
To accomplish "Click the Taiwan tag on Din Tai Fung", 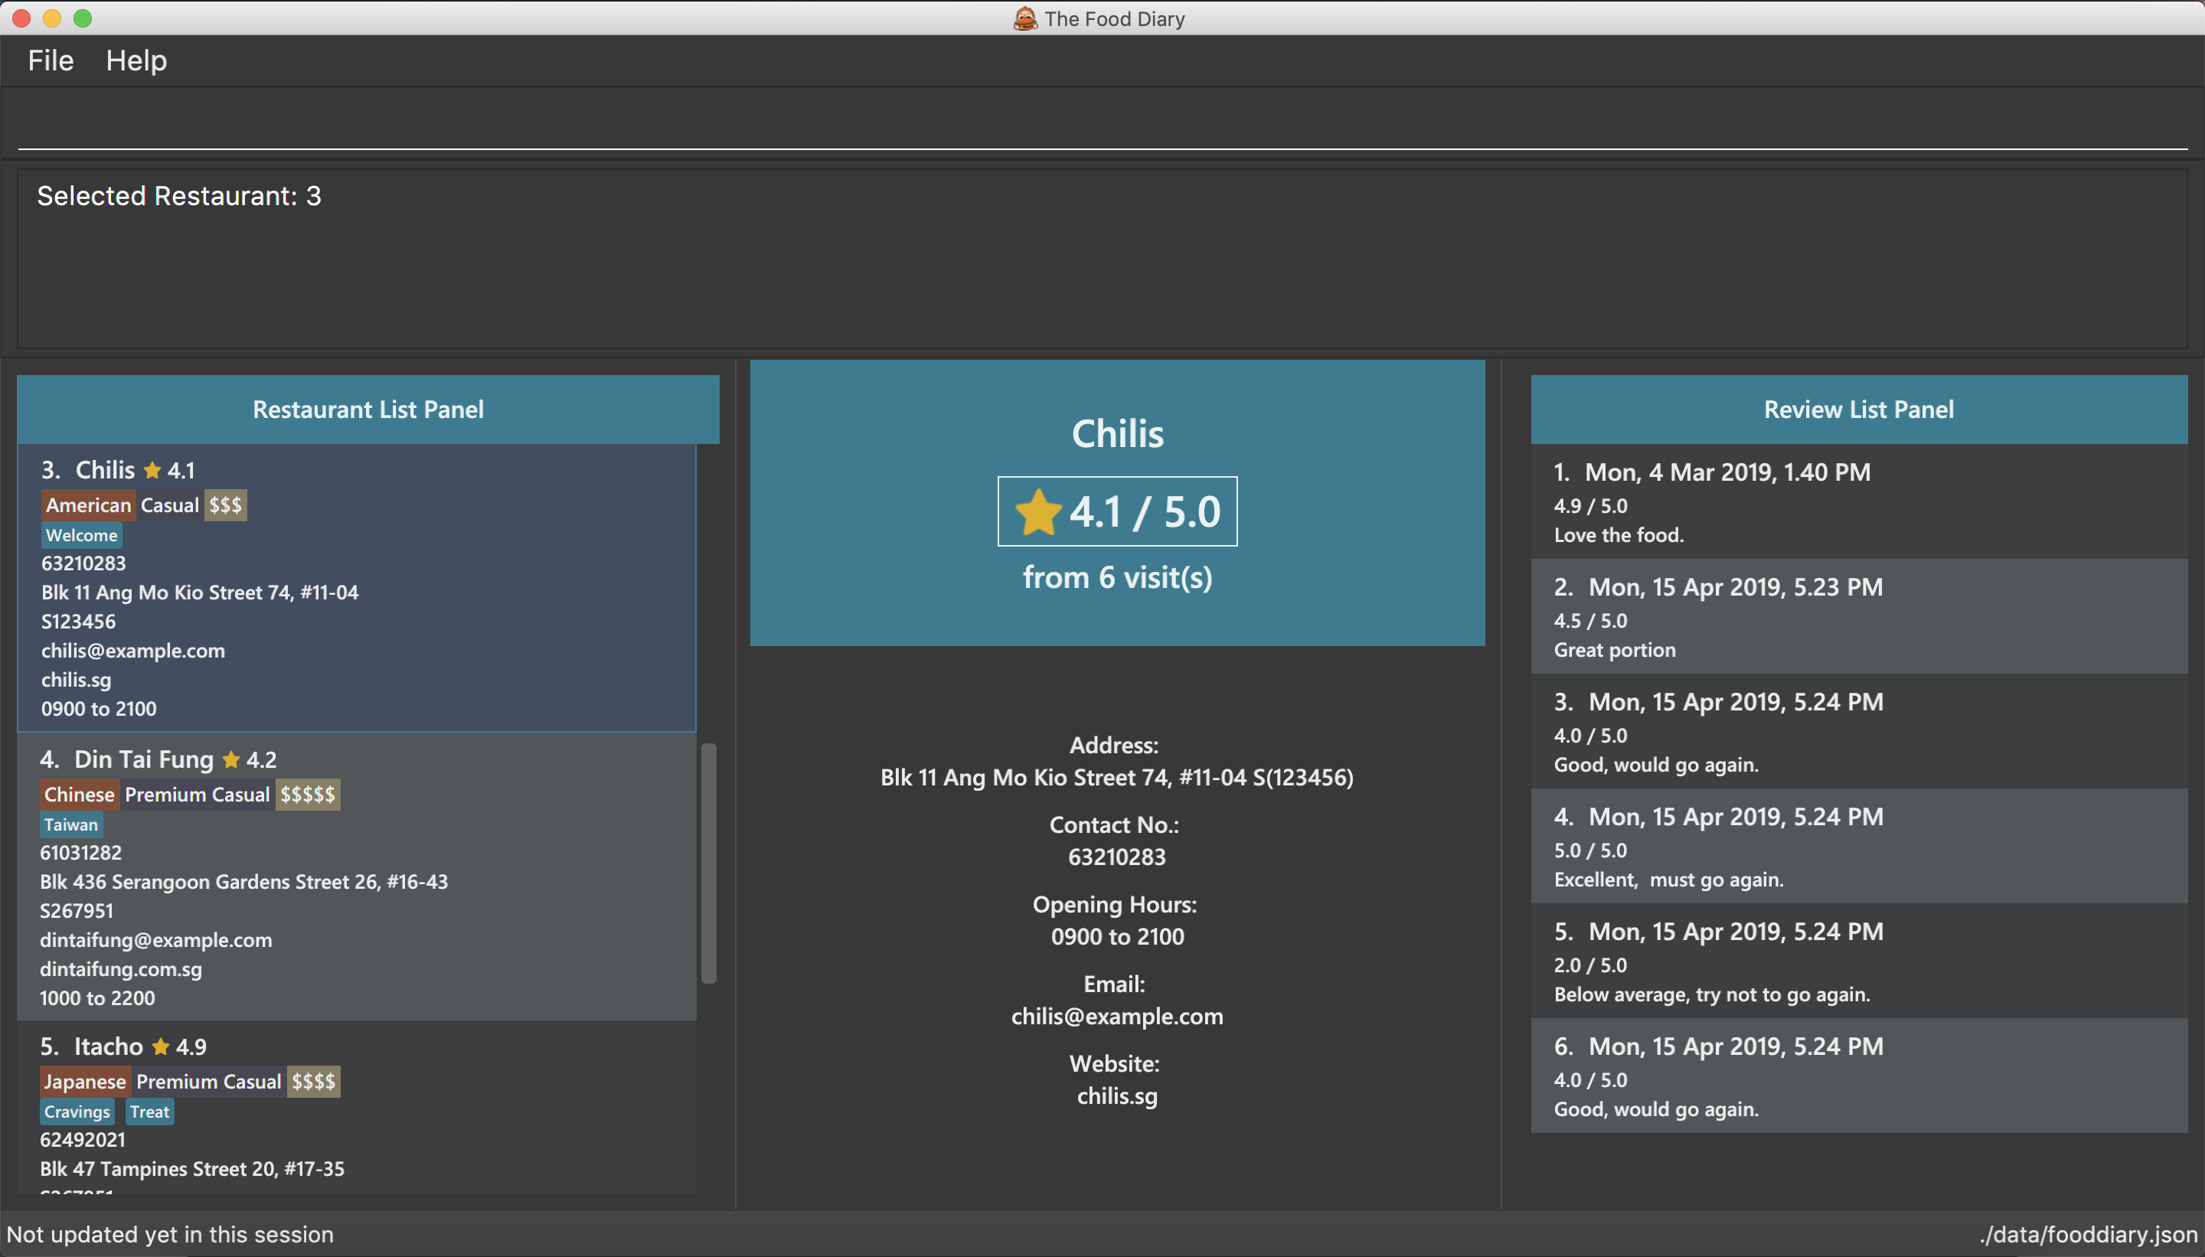I will (x=71, y=824).
